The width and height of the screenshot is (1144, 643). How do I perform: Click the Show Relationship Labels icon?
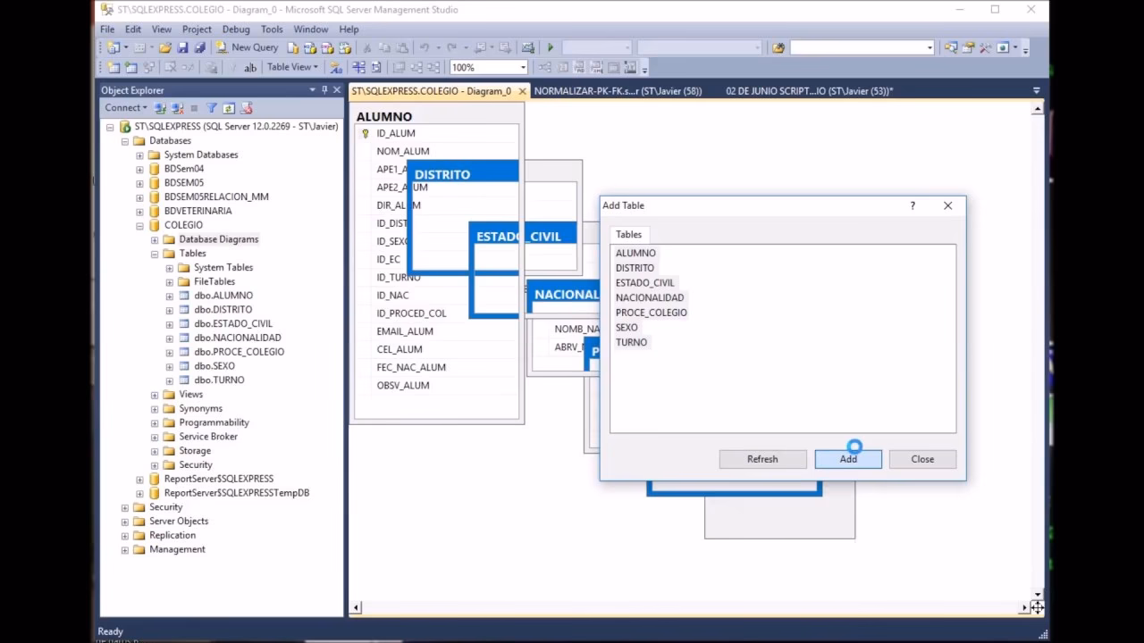coord(336,67)
